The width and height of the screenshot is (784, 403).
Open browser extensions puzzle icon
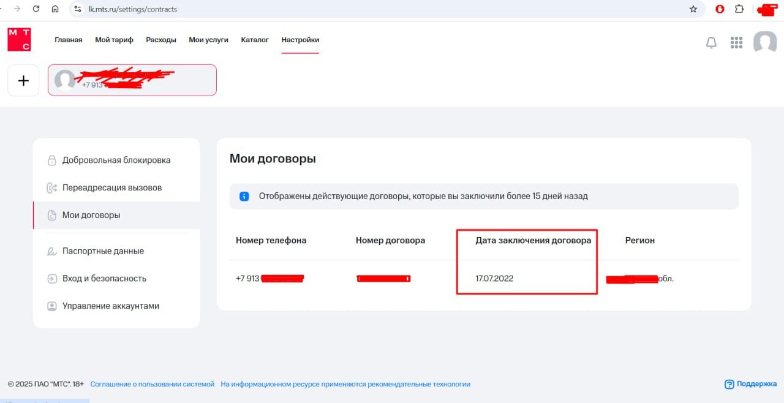pyautogui.click(x=739, y=9)
